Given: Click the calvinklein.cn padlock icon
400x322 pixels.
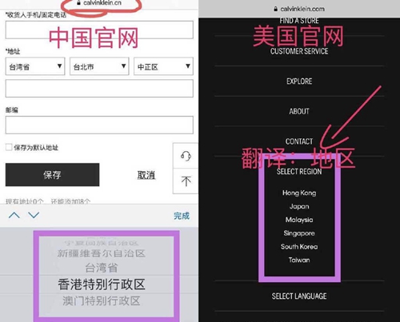Looking at the screenshot, I should coord(78,3).
